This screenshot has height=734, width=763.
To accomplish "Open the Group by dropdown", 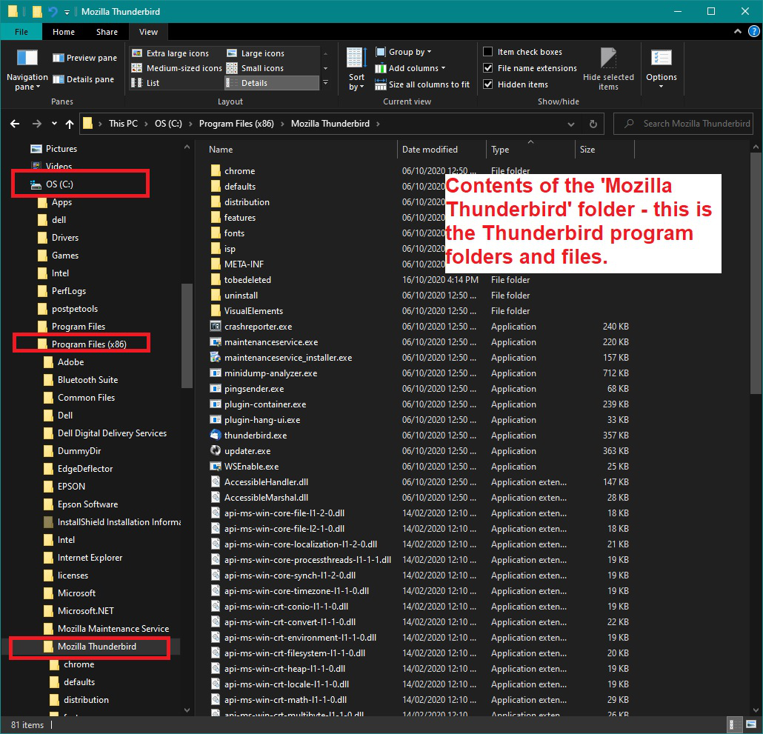I will pos(404,52).
